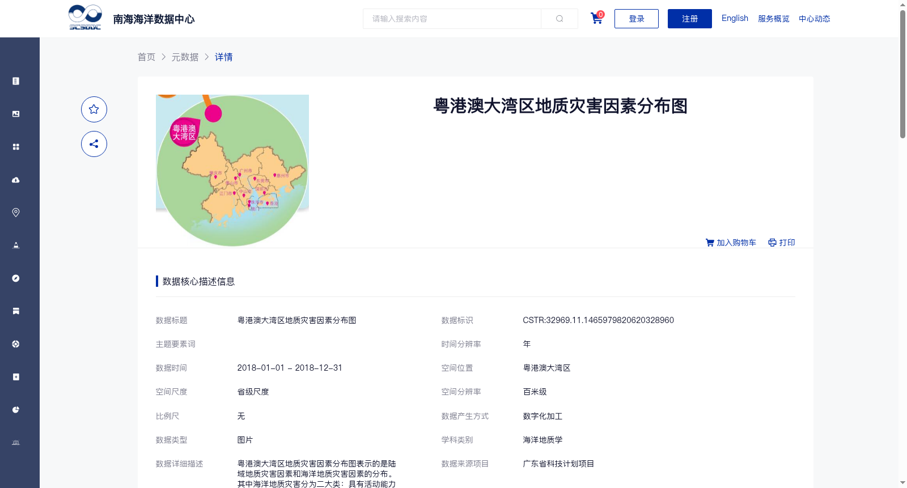The height and width of the screenshot is (488, 907).
Task: Click the document icon in sidebar
Action: [x=16, y=81]
